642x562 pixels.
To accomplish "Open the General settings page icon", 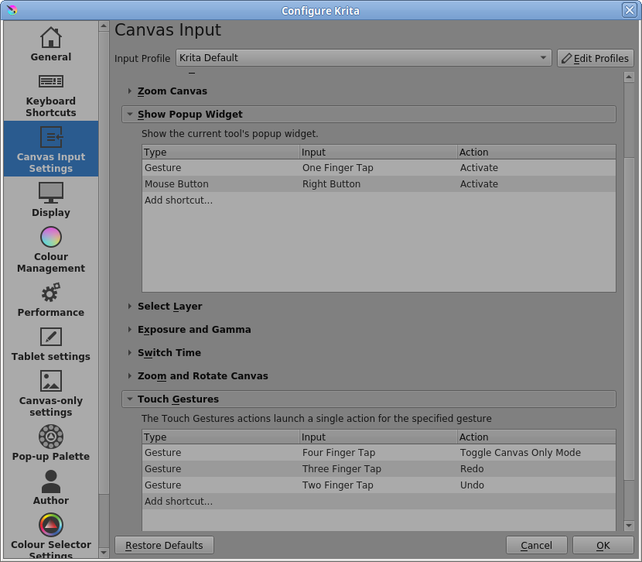I will (51, 37).
